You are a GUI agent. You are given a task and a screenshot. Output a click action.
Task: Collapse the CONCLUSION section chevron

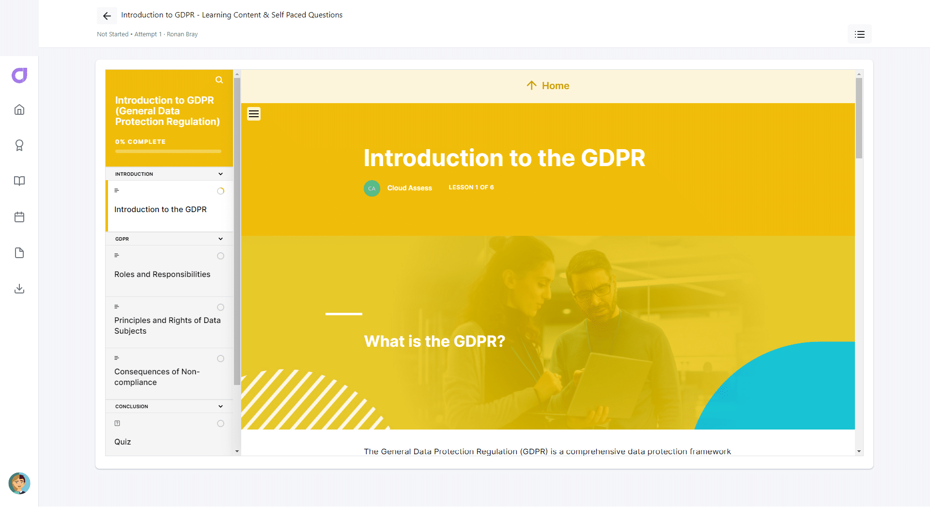pyautogui.click(x=220, y=406)
